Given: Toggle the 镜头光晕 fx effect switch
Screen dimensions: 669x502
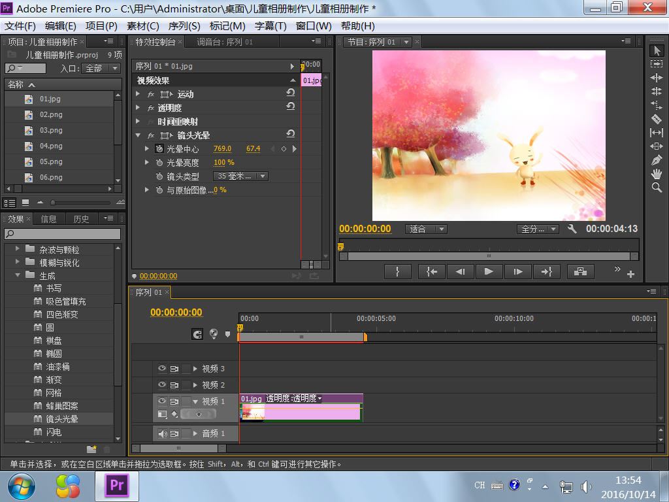Looking at the screenshot, I should pos(151,135).
